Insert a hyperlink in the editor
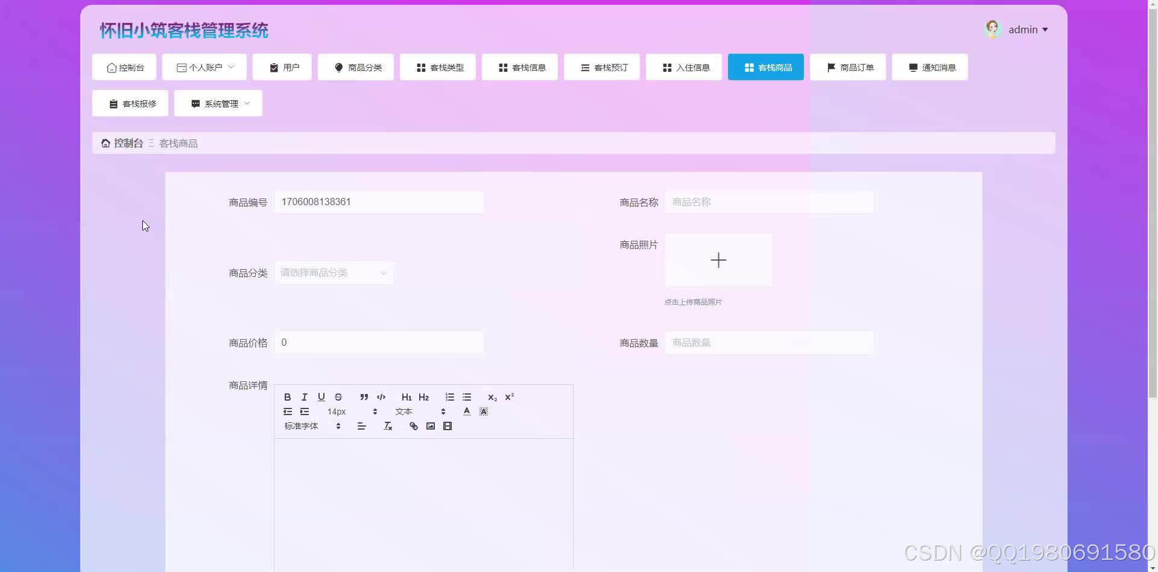The image size is (1158, 572). [413, 426]
